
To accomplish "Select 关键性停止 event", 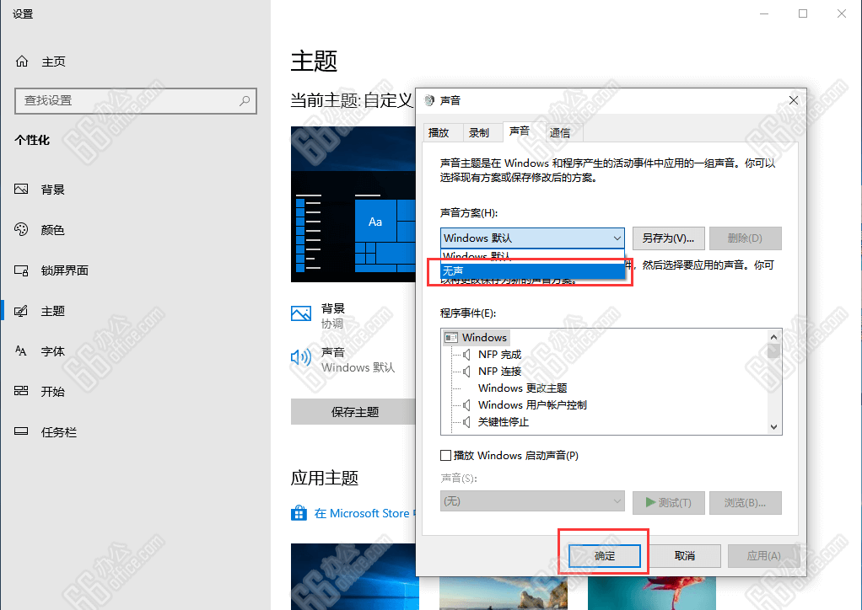I will [503, 422].
